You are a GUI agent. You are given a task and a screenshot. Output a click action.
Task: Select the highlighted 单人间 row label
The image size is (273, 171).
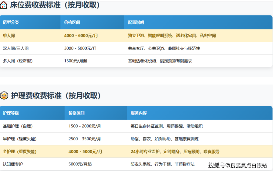point(9,36)
